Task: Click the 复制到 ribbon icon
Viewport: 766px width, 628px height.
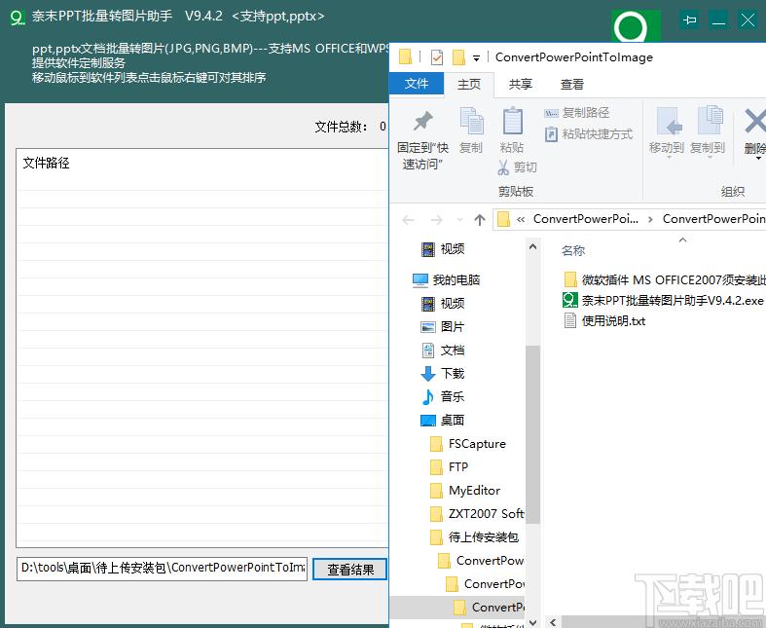Action: click(710, 120)
